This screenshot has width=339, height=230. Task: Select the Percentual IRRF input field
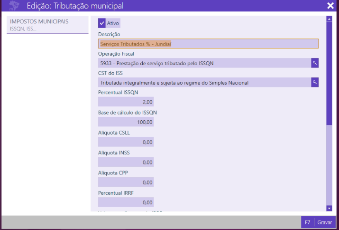coord(126,202)
